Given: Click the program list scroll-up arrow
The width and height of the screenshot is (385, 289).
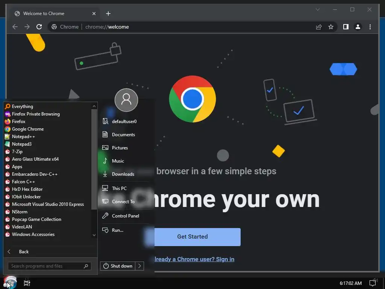Looking at the screenshot, I should [94, 106].
